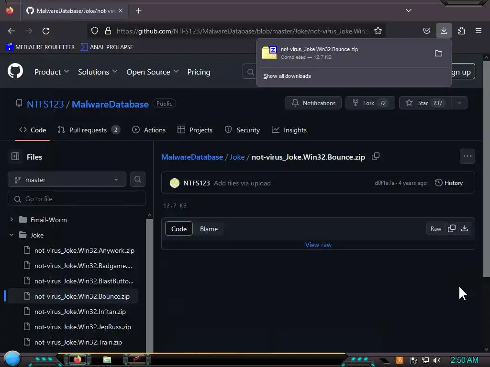This screenshot has width=490, height=367.
Task: Expand the Star lists dropdown arrow
Action: tap(459, 103)
